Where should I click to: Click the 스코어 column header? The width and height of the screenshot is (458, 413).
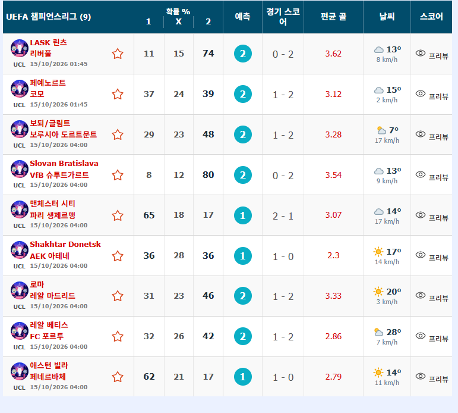[x=431, y=17]
